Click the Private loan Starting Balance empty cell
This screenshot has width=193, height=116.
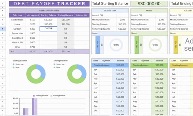point(48,34)
